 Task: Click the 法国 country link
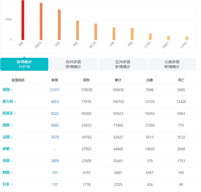[6, 137]
